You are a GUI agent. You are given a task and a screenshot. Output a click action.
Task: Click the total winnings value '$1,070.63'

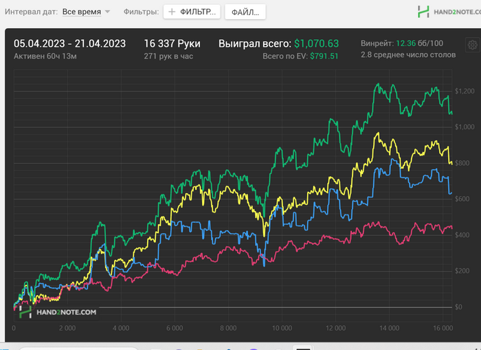(x=316, y=43)
